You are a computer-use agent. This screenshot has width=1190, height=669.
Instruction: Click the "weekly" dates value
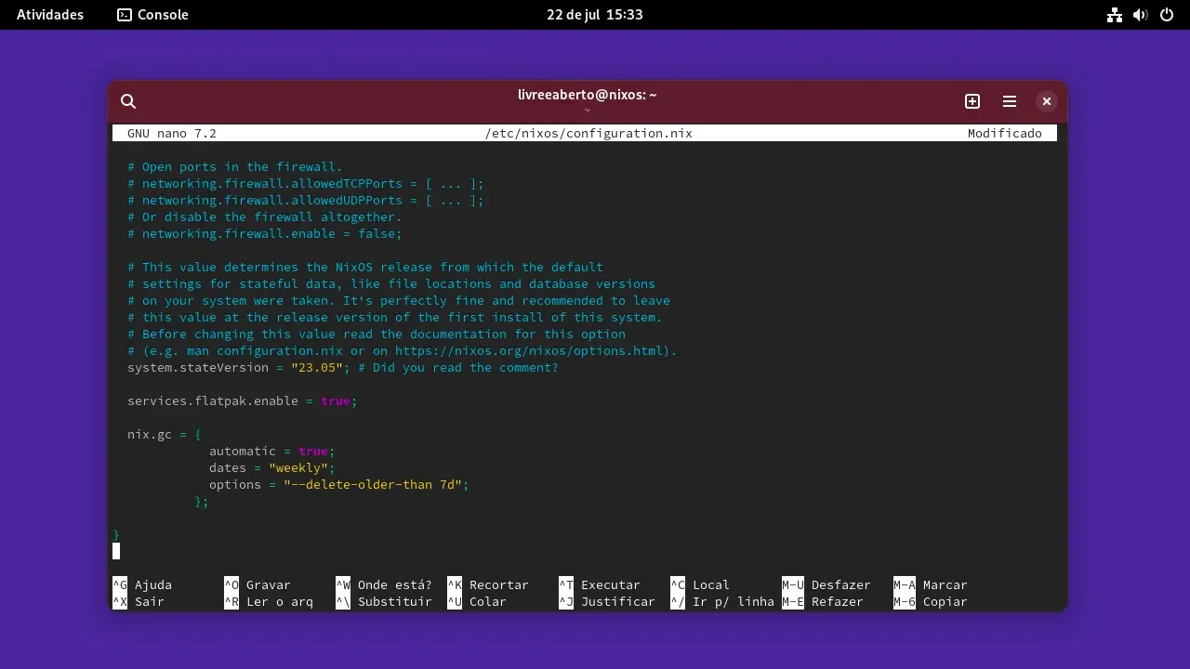point(298,467)
